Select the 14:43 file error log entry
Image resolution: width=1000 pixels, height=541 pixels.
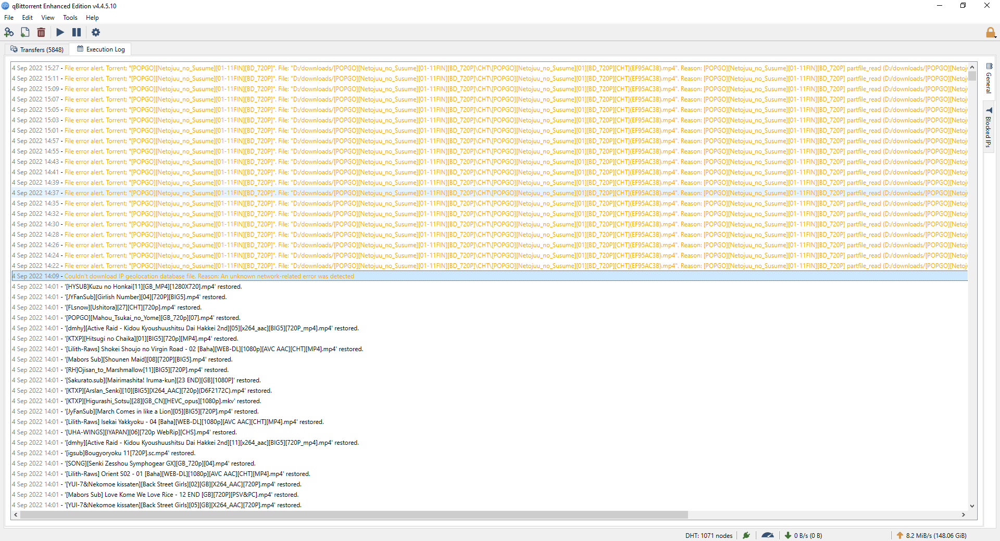tap(490, 162)
